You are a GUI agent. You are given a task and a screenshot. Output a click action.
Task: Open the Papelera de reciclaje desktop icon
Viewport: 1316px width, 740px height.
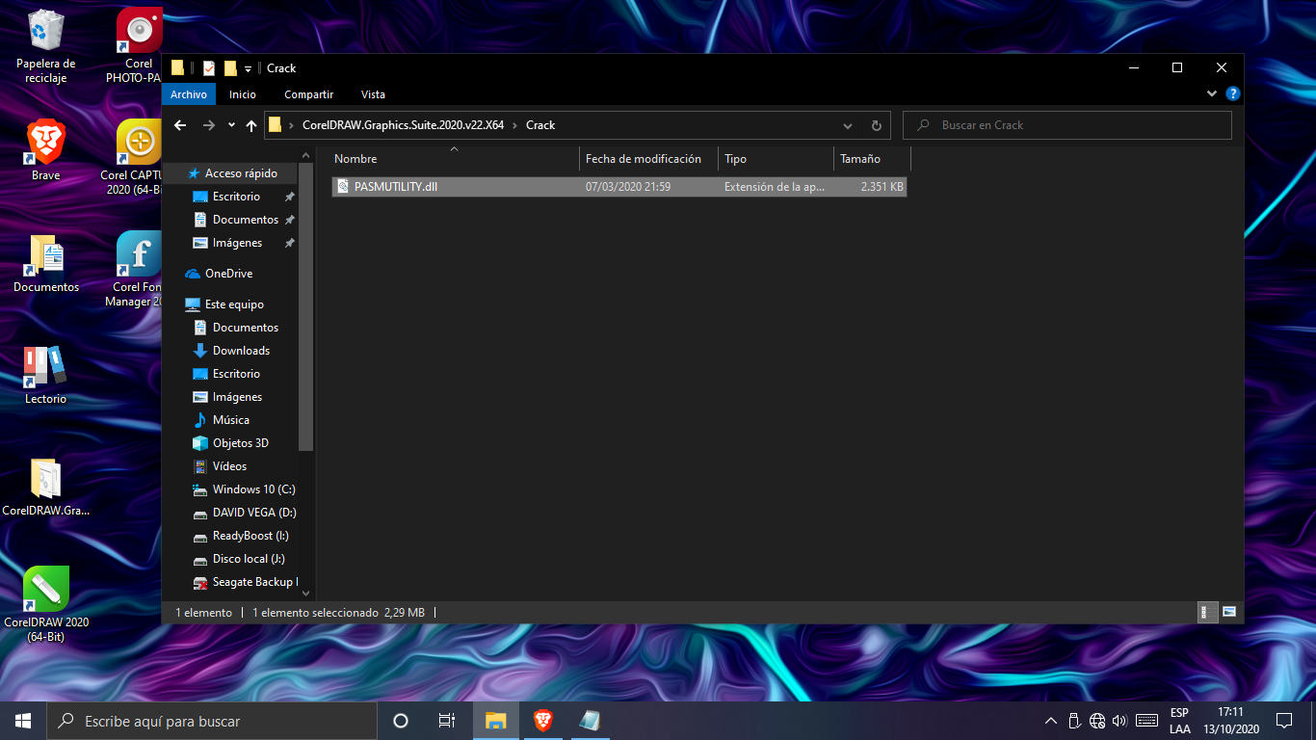pos(45,45)
